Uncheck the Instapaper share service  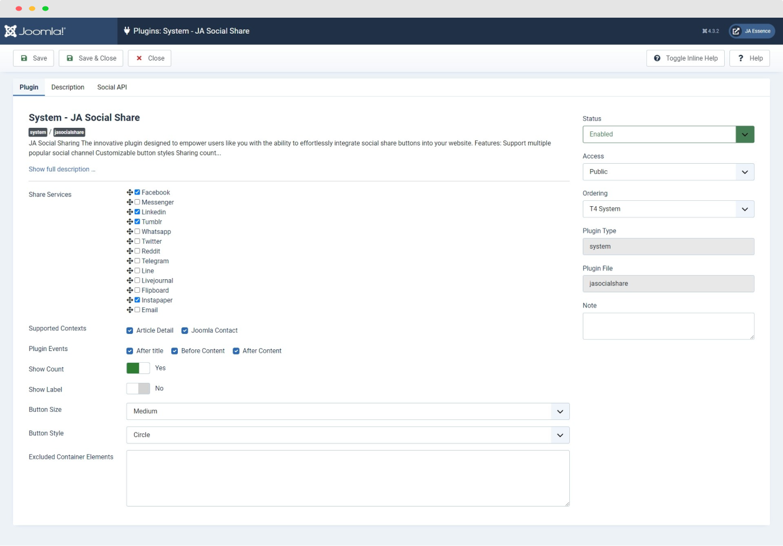(137, 300)
